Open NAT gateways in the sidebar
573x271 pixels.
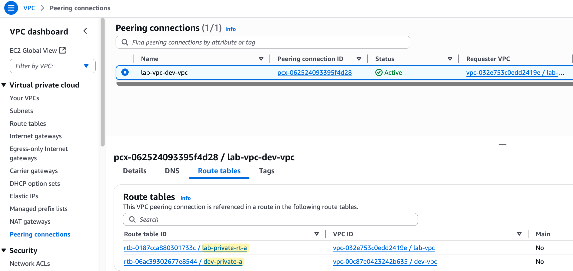tap(30, 221)
